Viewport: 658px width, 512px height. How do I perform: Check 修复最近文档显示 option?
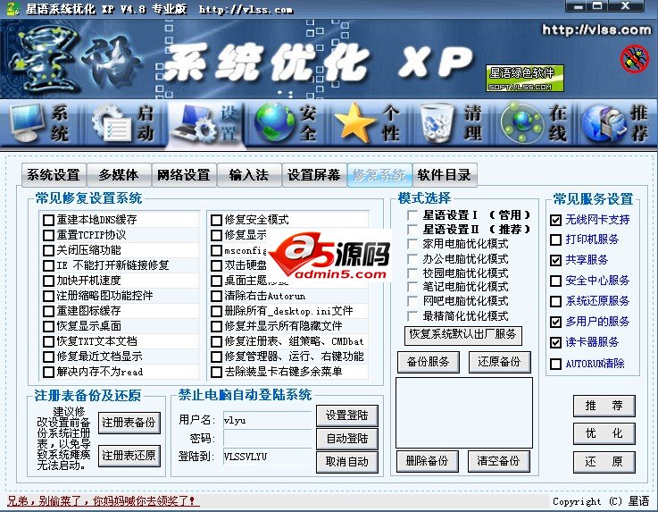click(49, 357)
